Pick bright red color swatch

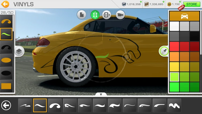coord(174,46)
